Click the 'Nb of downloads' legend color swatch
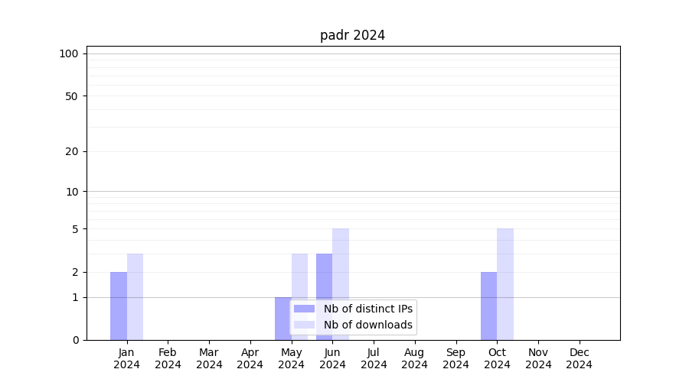 pyautogui.click(x=304, y=325)
